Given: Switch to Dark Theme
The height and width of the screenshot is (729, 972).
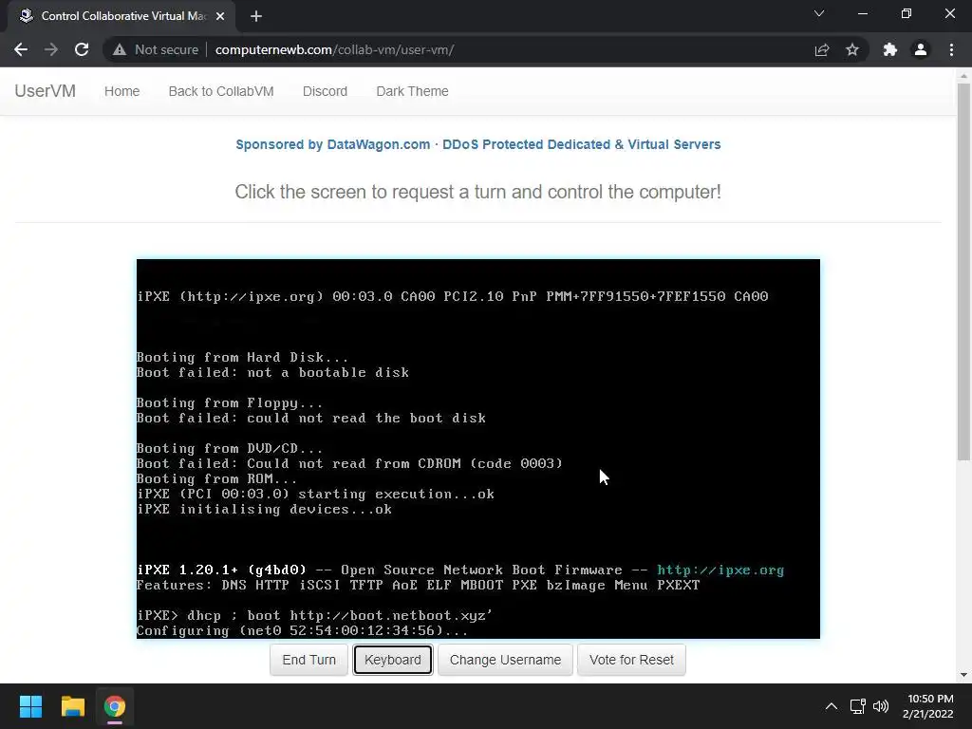Looking at the screenshot, I should click(x=412, y=91).
